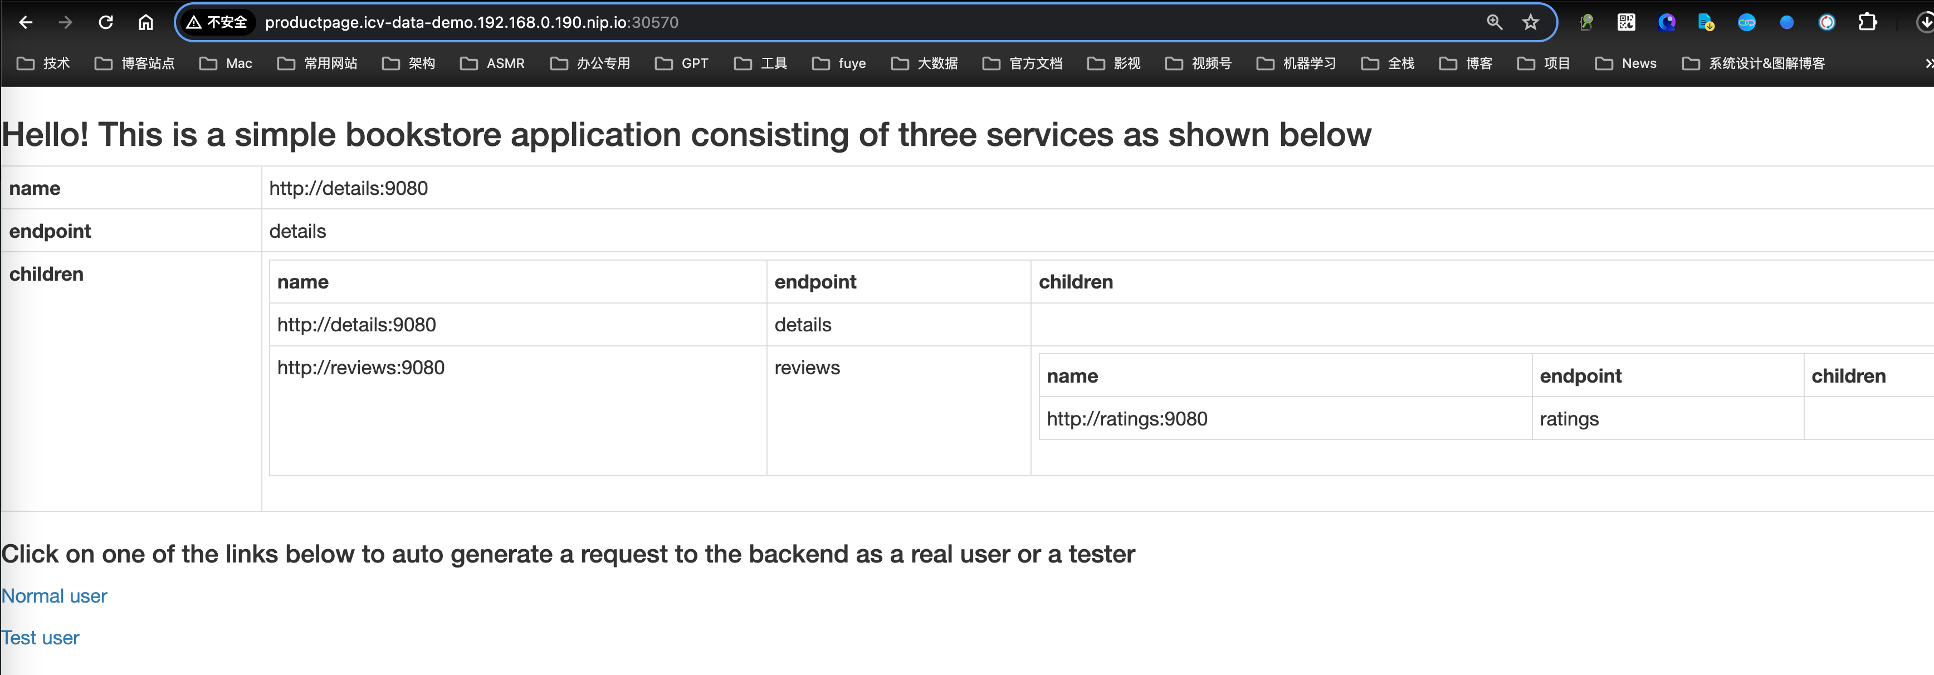This screenshot has height=675, width=1934.
Task: Click the details endpoint cell in children table
Action: [898, 324]
